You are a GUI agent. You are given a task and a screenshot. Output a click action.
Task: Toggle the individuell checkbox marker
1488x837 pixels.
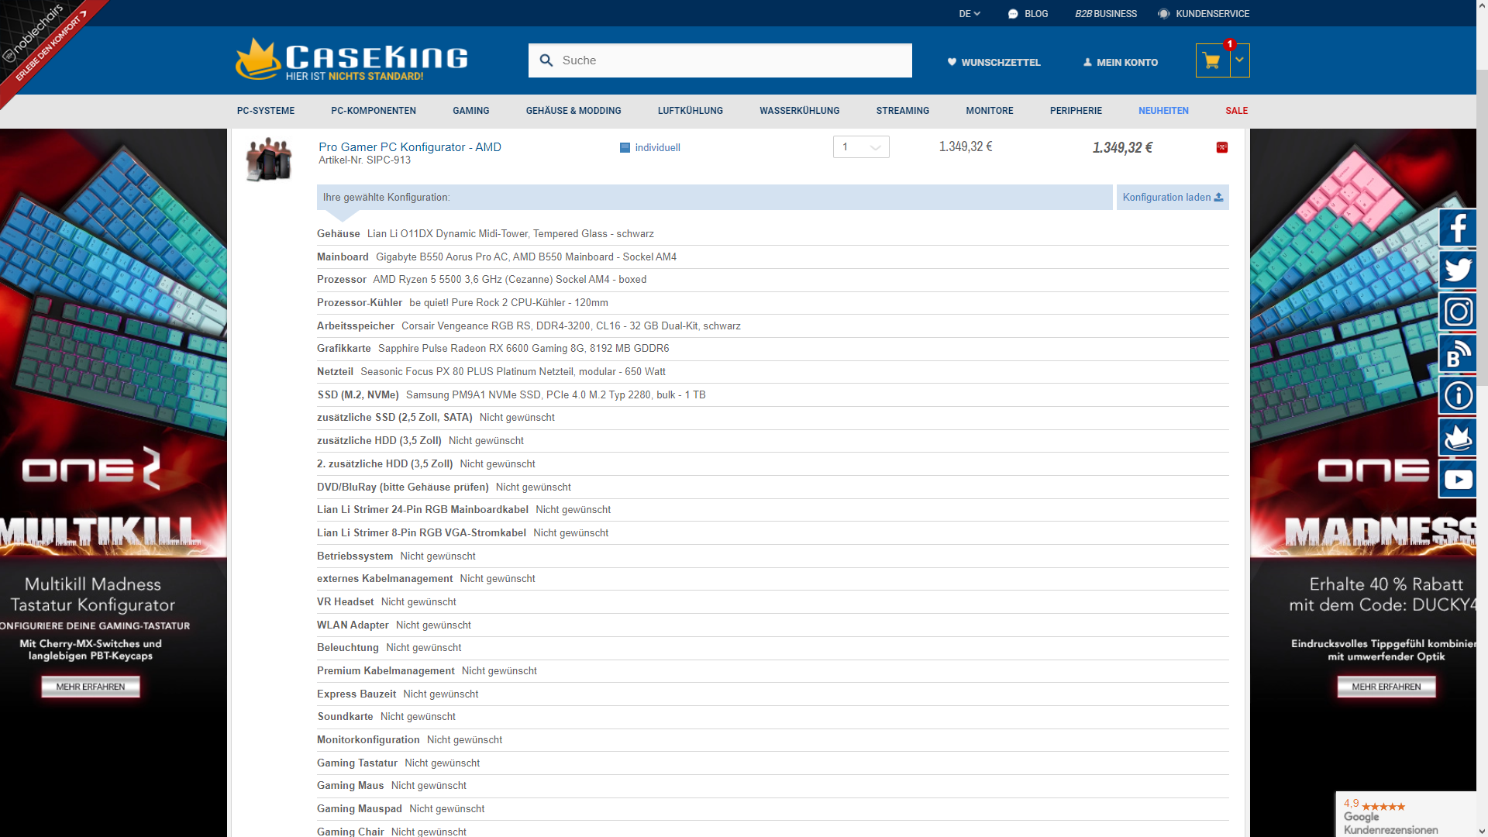pyautogui.click(x=625, y=148)
